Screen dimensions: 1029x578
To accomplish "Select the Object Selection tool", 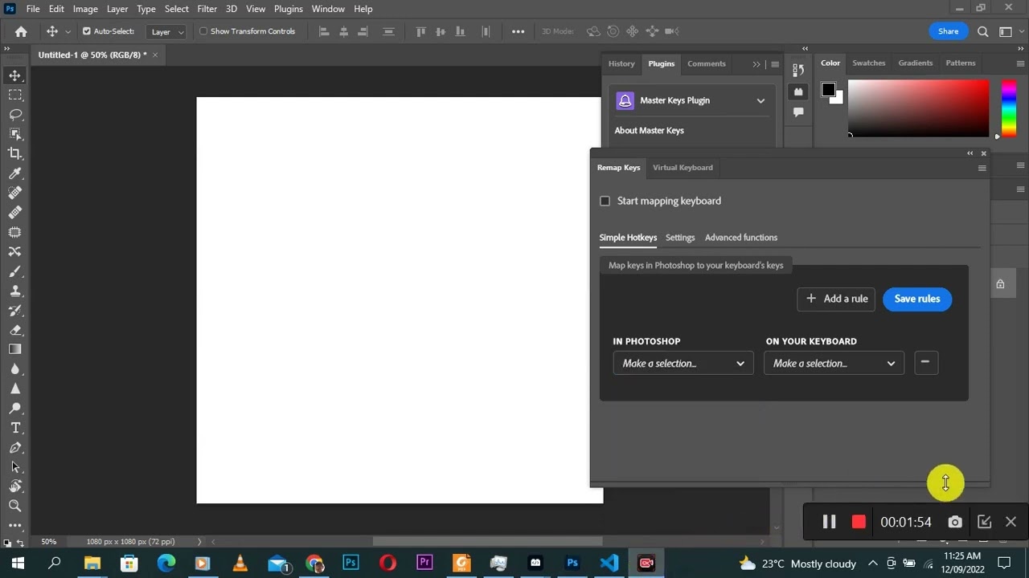I will click(x=15, y=134).
